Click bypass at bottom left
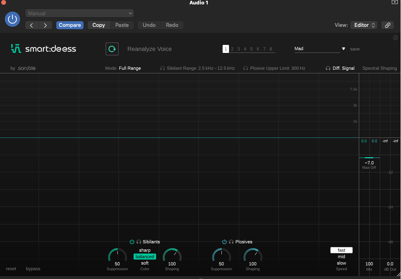Image resolution: width=401 pixels, height=279 pixels. 33,269
